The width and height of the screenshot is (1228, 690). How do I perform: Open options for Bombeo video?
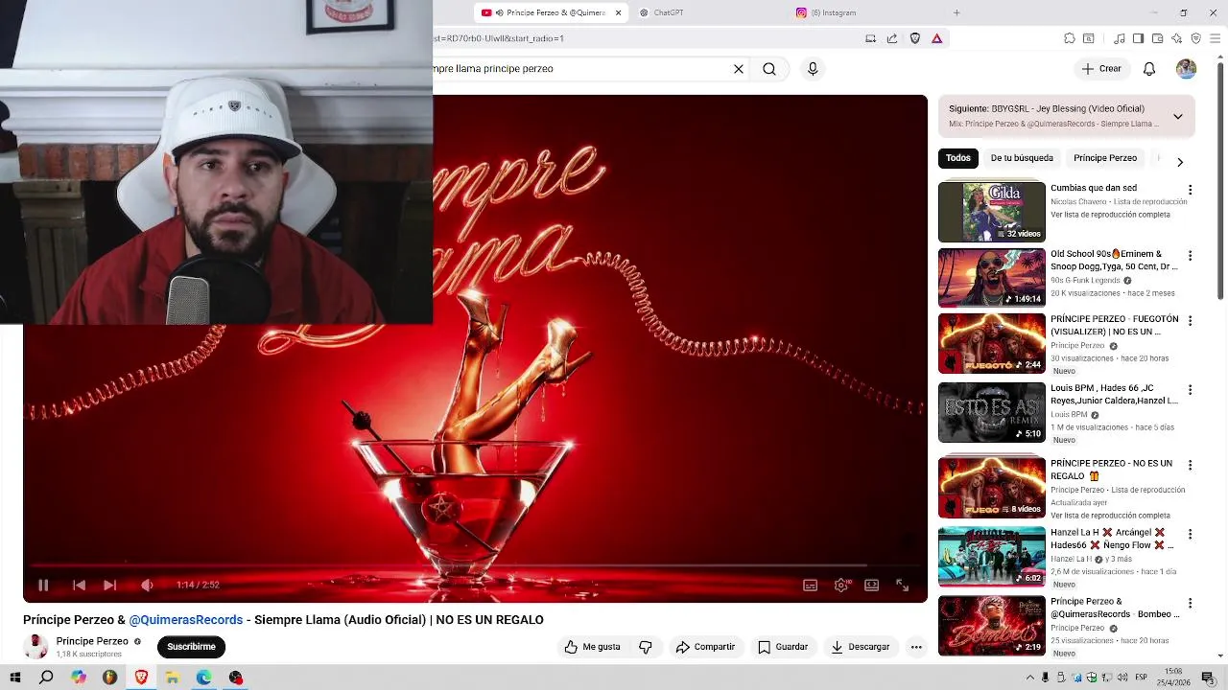pos(1191,603)
